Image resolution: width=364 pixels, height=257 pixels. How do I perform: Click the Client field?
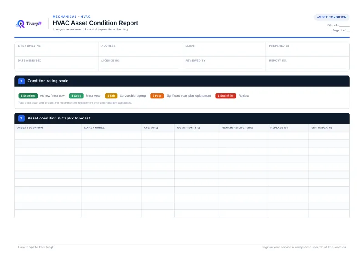[x=224, y=49]
